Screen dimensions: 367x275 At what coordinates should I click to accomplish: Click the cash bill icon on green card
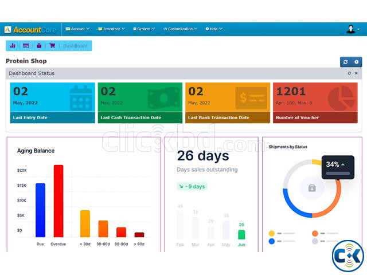163,98
